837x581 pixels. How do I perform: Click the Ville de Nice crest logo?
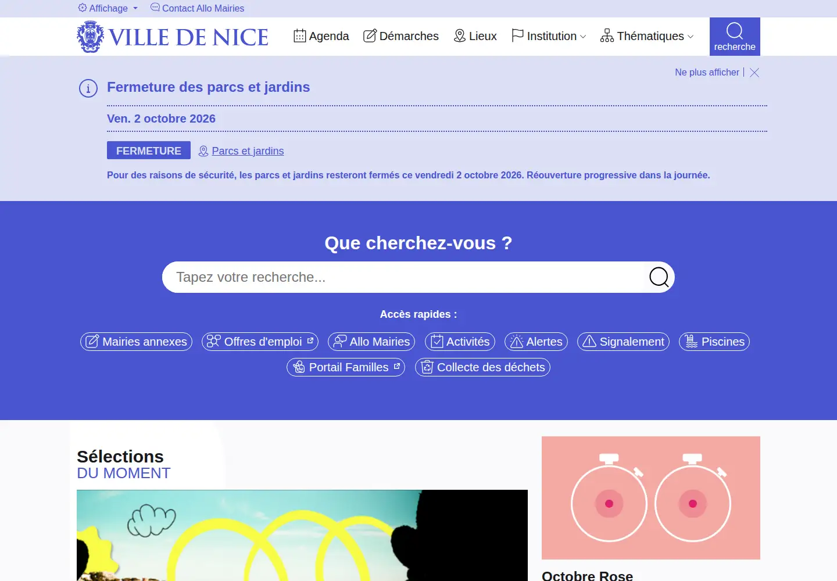point(91,37)
